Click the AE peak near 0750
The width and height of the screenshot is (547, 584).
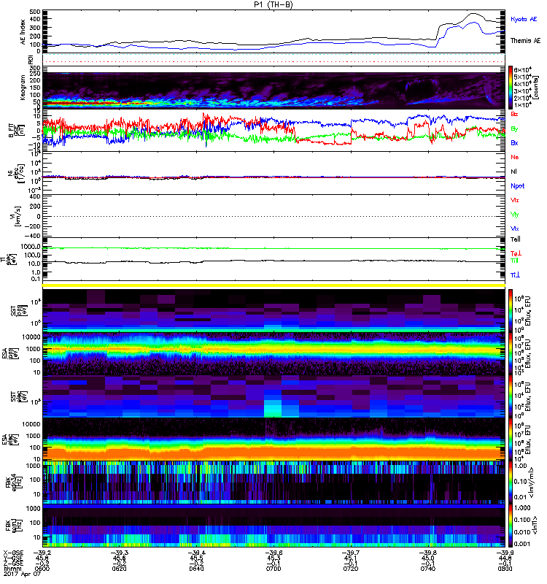tap(473, 14)
